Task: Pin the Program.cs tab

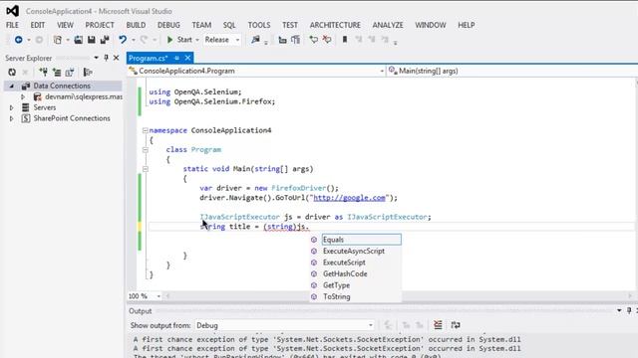Action: pos(177,58)
